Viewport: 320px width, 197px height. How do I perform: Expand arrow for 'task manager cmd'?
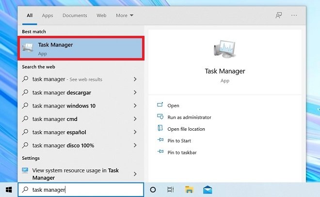(x=135, y=119)
